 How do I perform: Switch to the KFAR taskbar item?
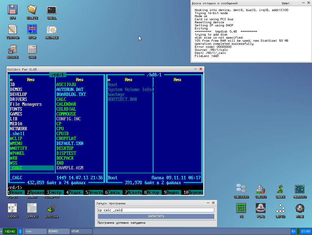pyautogui.click(x=82, y=231)
